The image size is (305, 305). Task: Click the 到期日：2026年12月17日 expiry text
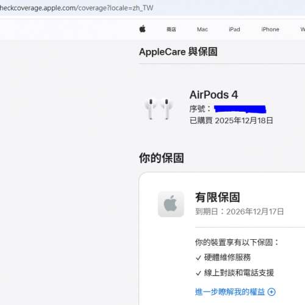point(240,212)
